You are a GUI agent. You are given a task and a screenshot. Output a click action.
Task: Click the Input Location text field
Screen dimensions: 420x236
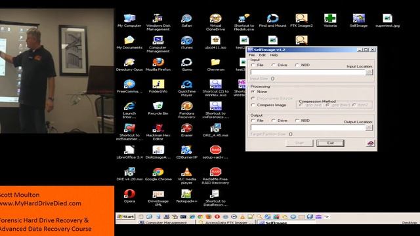[x=308, y=72]
